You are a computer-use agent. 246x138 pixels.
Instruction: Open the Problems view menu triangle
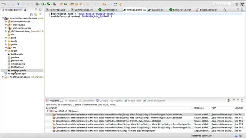pos(234,100)
